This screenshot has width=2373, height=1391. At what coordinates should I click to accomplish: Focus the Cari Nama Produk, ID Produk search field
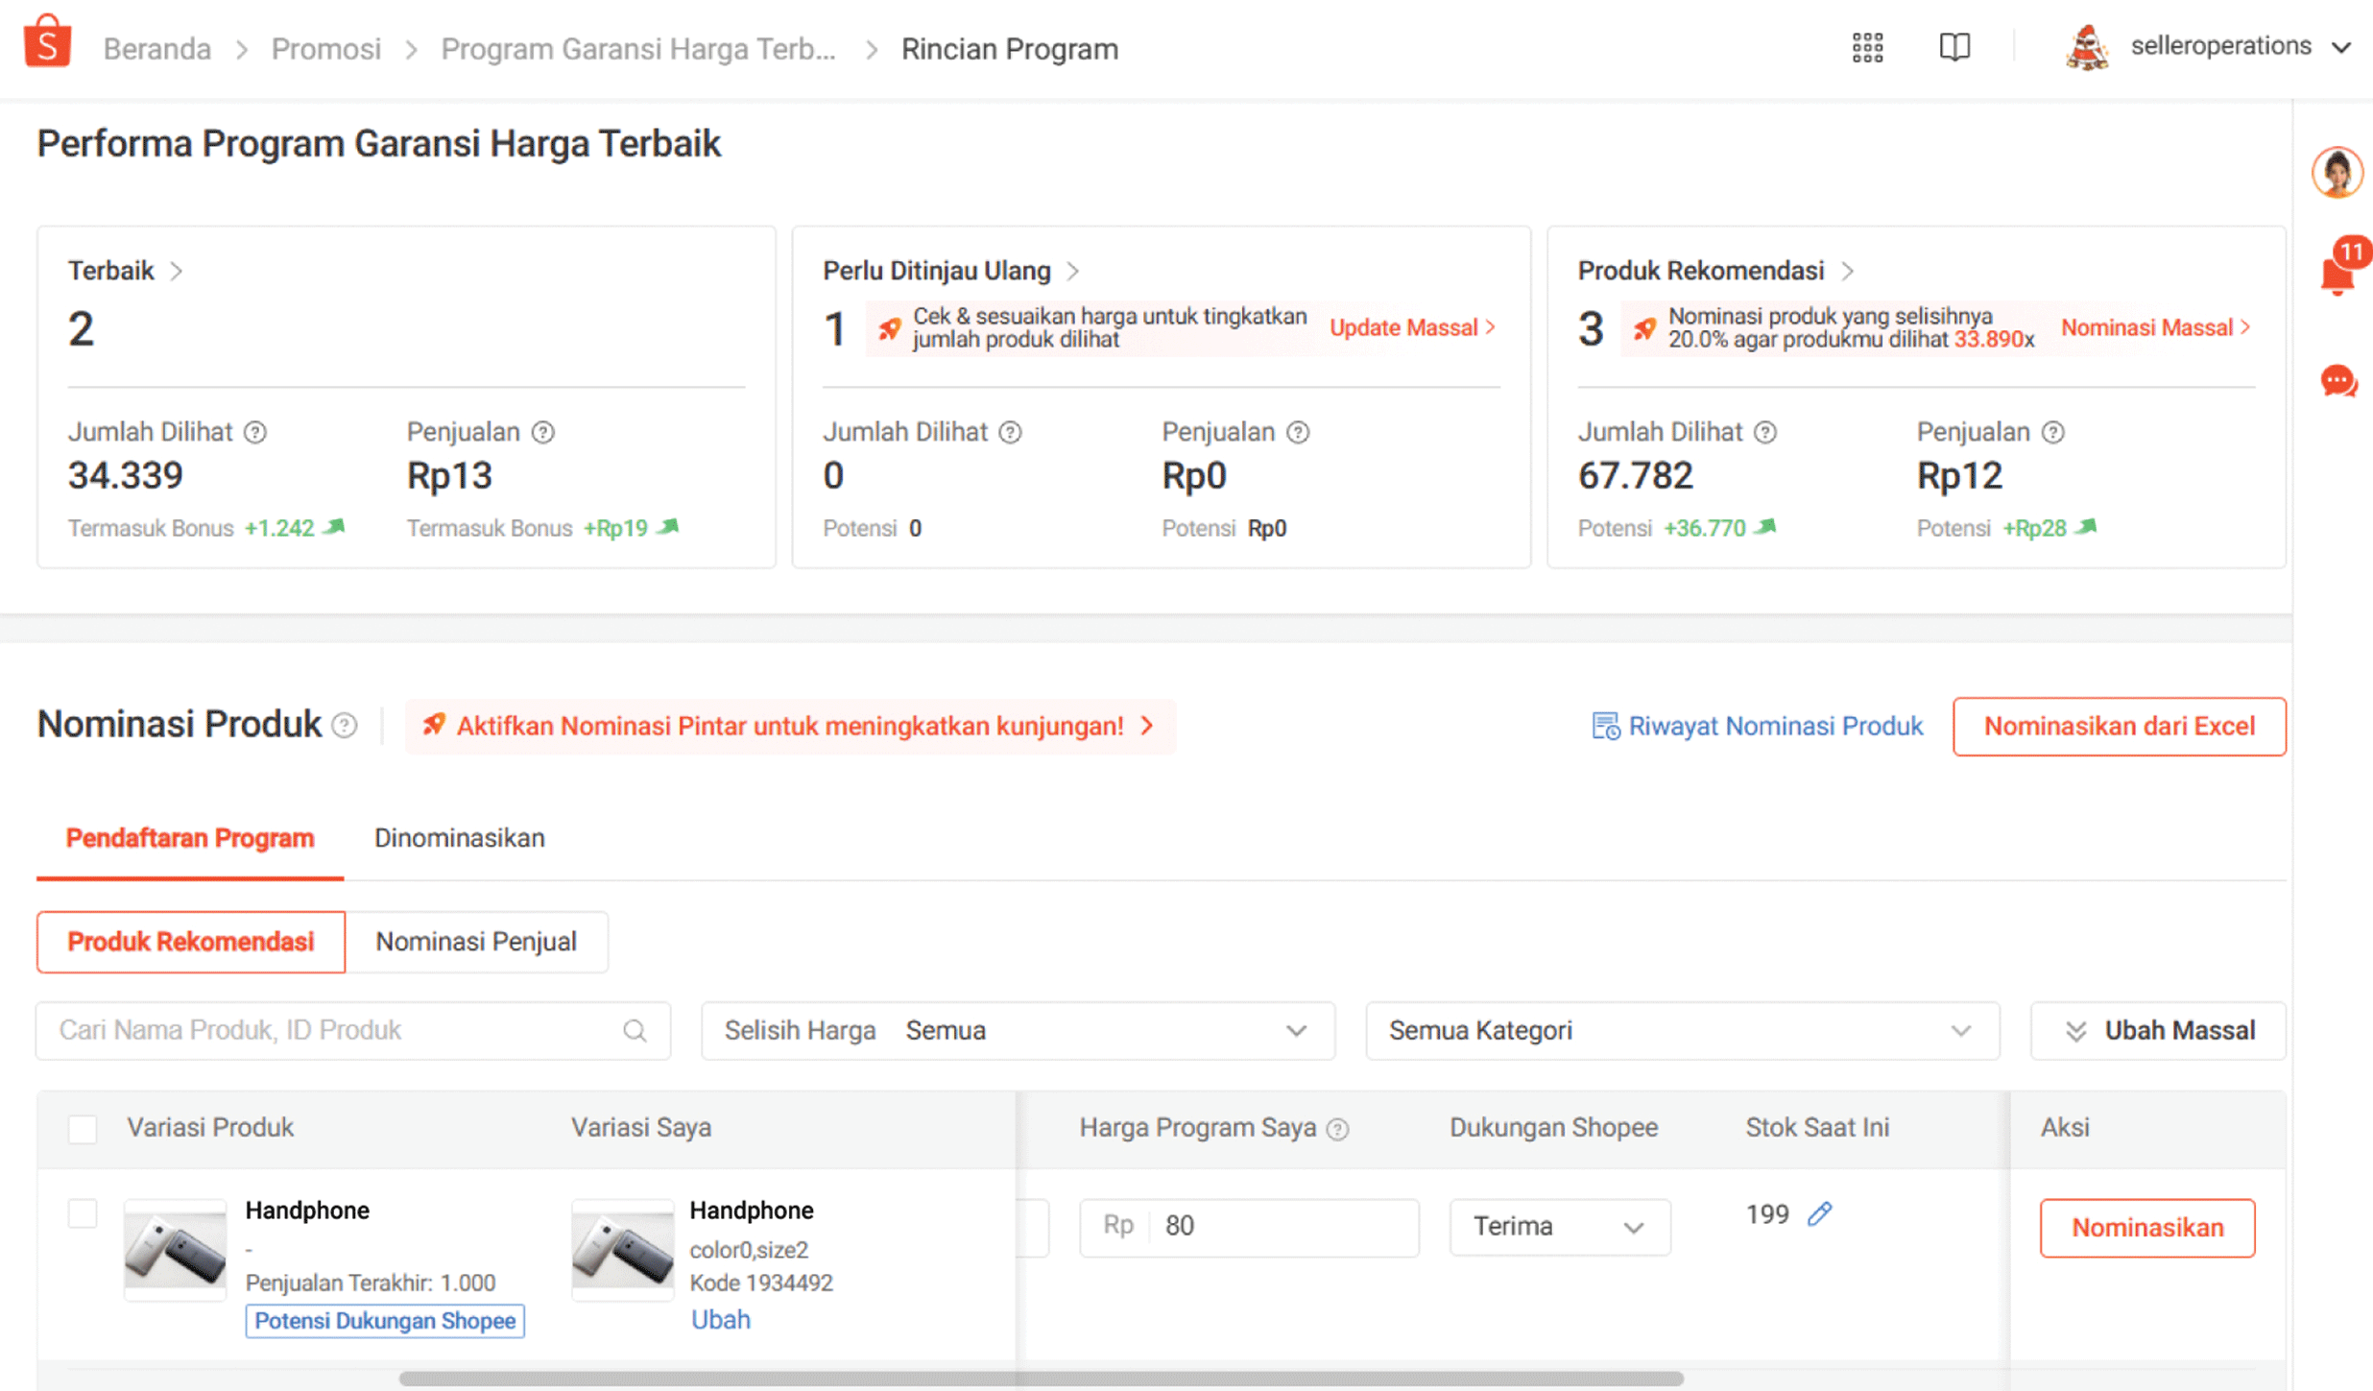click(x=353, y=1031)
